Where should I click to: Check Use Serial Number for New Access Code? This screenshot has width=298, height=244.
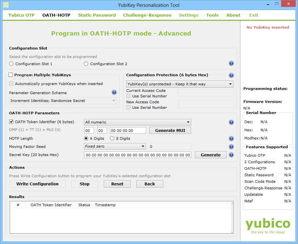point(129,108)
